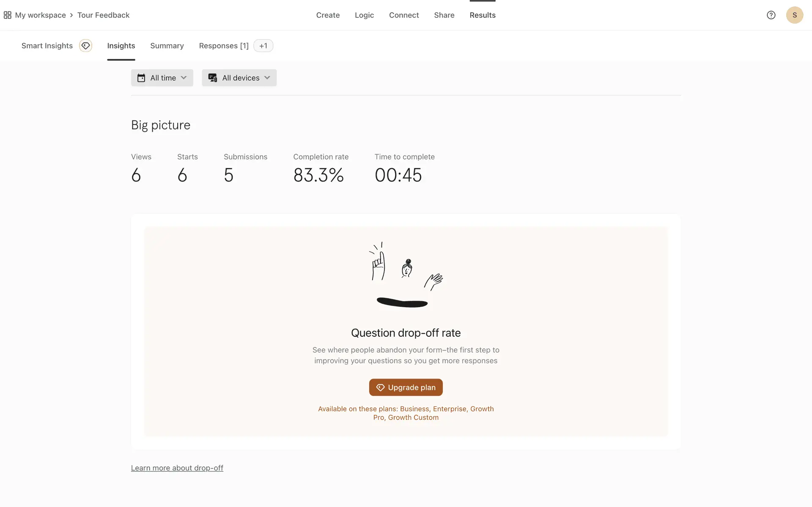Click the devices icon in All devices filter
Screen dimensions: 812x507
[x=213, y=78]
